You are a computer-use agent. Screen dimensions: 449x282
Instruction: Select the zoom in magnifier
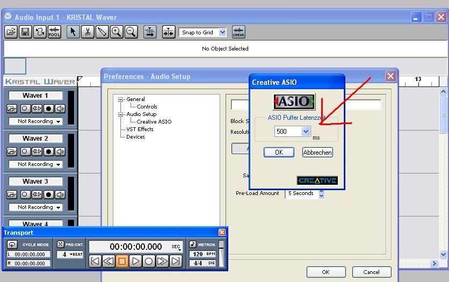coord(116,32)
